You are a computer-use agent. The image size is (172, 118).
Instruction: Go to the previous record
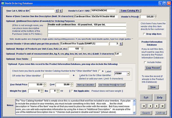(150, 106)
